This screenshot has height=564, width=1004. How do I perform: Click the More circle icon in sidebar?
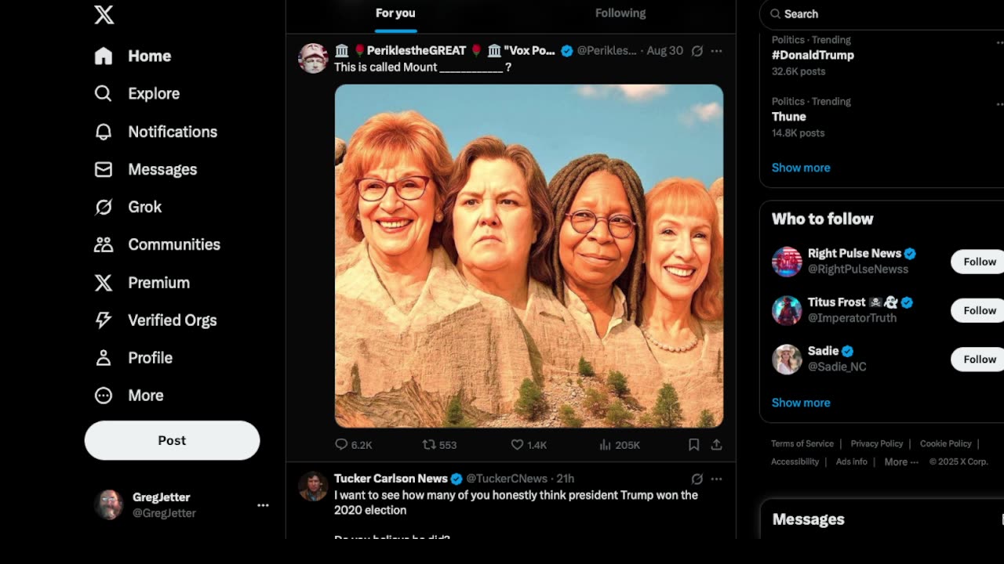pyautogui.click(x=104, y=396)
